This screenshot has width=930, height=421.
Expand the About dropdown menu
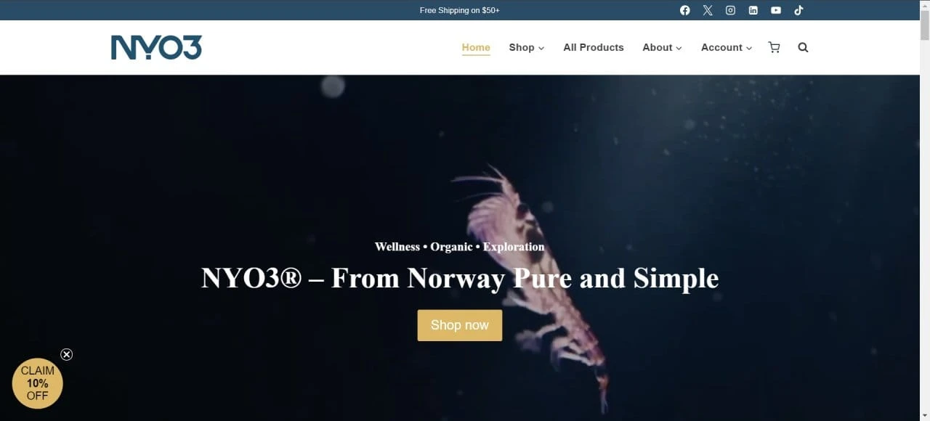pyautogui.click(x=662, y=47)
